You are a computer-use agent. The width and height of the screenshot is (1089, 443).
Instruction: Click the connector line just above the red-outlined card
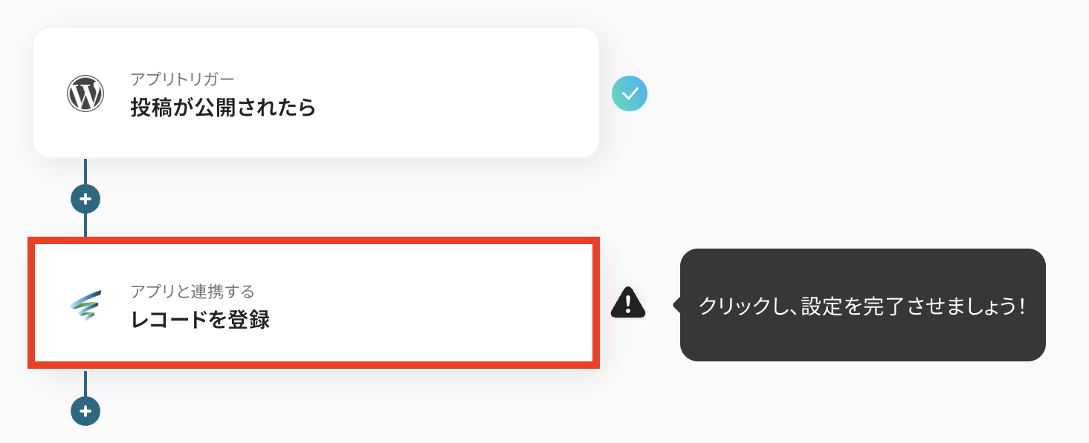pos(85,226)
